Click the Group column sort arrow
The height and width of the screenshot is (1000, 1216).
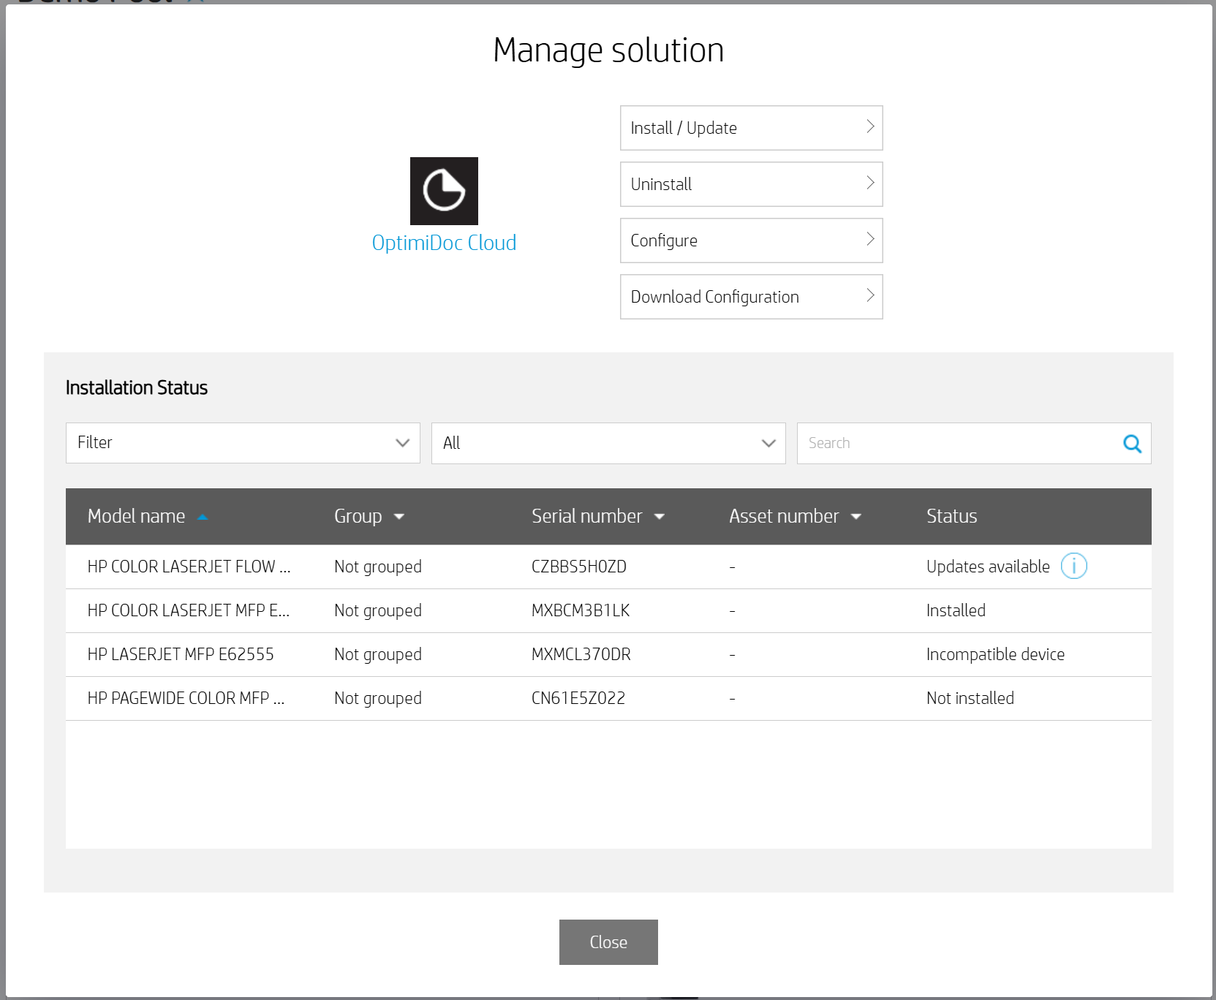click(x=399, y=517)
